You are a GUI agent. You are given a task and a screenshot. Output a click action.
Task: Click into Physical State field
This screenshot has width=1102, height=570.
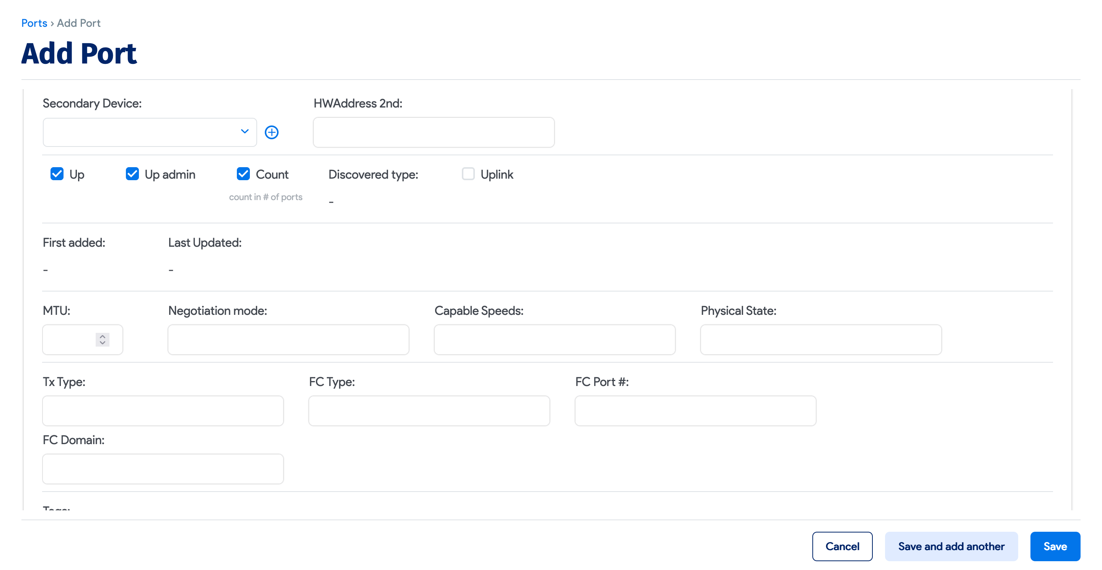(820, 340)
